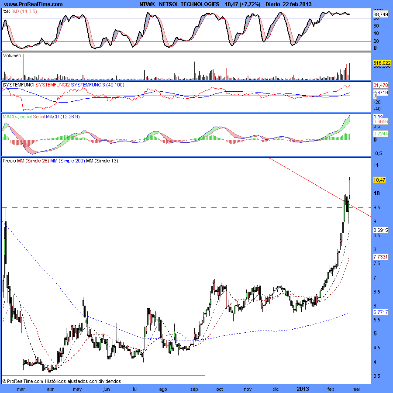Image resolution: width=393 pixels, height=393 pixels.
Task: Click the blue MACD (12 26 9) label
Action: coord(63,117)
